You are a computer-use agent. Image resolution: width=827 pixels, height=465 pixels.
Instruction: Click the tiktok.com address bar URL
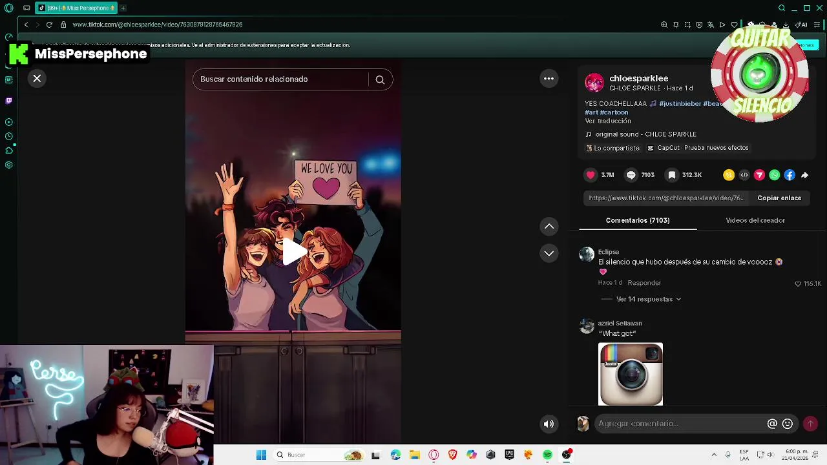158,25
